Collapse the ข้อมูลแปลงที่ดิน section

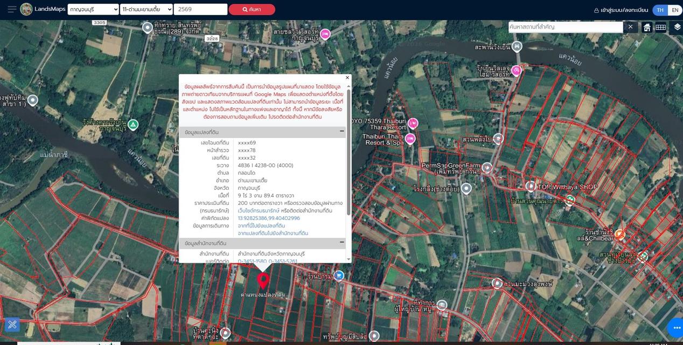coord(341,131)
